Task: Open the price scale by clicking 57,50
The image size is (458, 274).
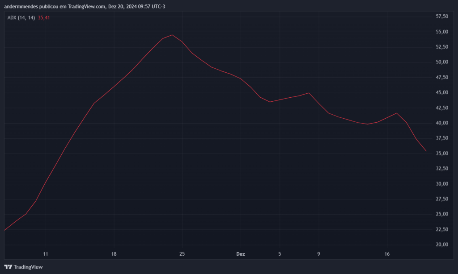Action: point(441,17)
